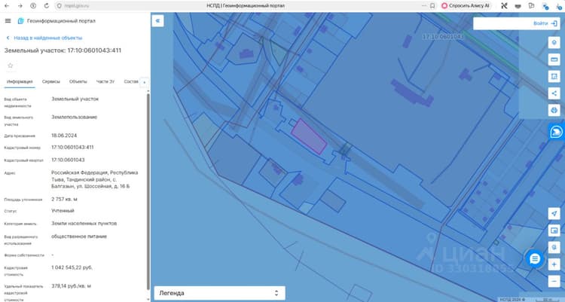
Task: Bookmark the page in the browser
Action: pos(432,6)
